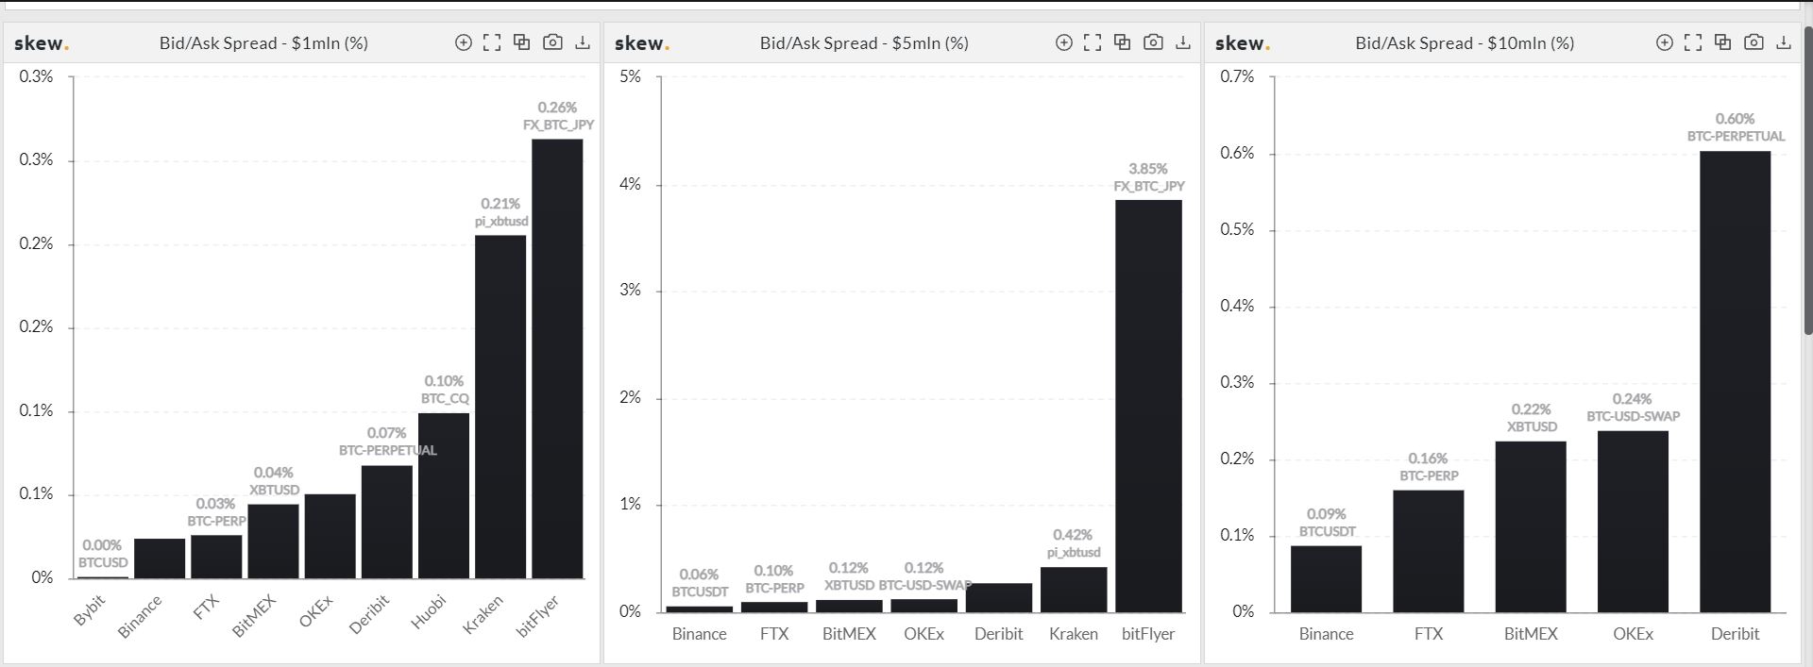Image resolution: width=1813 pixels, height=667 pixels.
Task: Take a camera snapshot of the $1mln chart
Action: tap(552, 42)
